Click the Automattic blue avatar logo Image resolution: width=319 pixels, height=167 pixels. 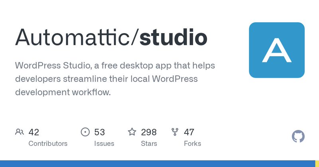pos(277,50)
